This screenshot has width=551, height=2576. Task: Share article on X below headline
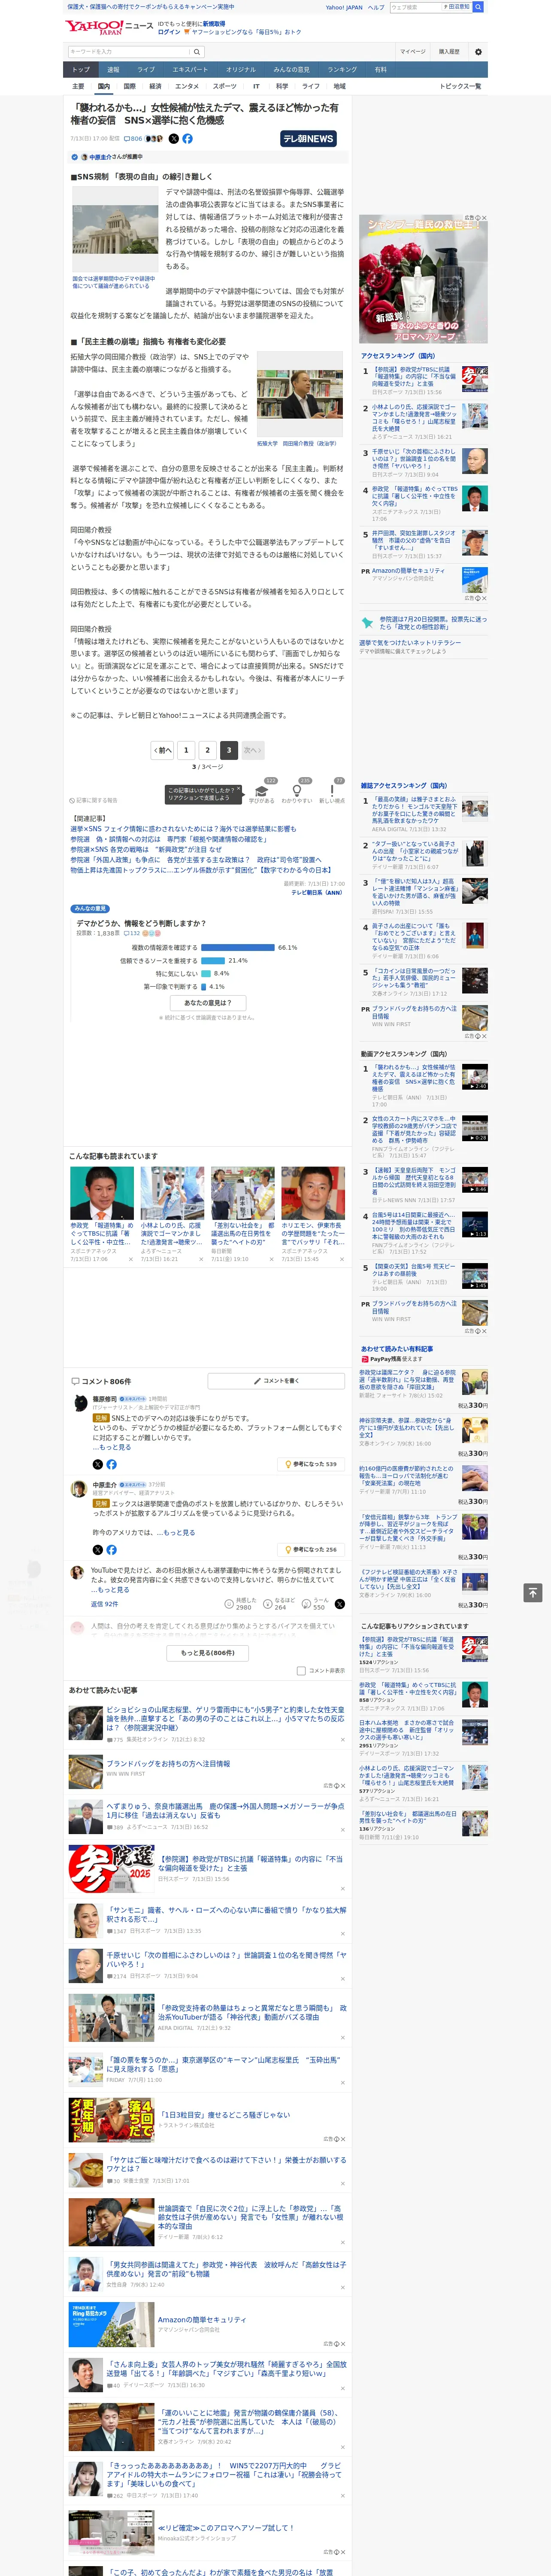coord(174,139)
